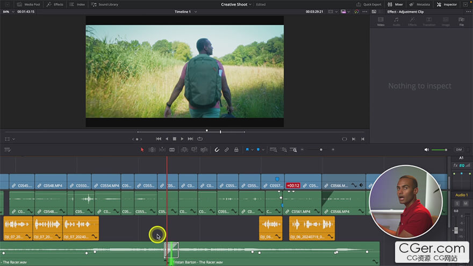Toggle bypass color grades and effects icon

click(356, 12)
